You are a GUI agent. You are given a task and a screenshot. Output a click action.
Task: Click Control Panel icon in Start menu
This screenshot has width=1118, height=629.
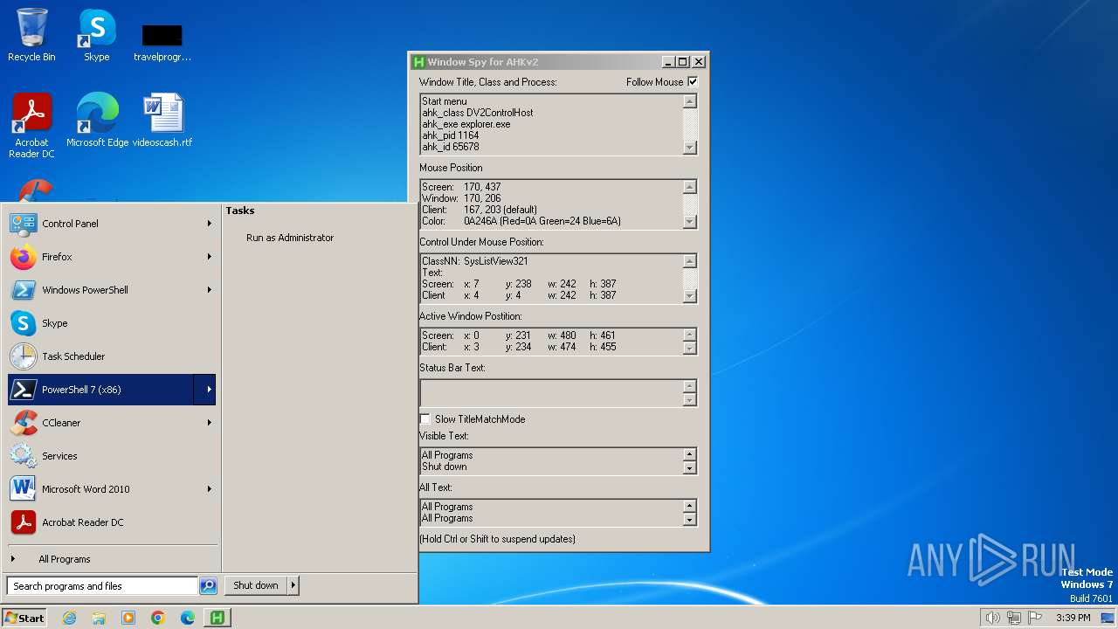[24, 224]
